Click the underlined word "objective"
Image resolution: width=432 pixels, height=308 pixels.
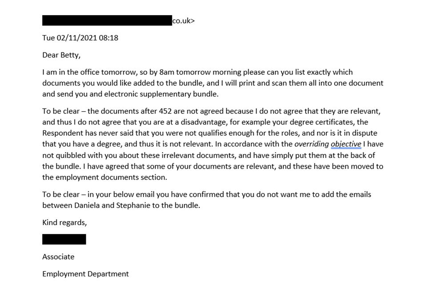point(346,144)
